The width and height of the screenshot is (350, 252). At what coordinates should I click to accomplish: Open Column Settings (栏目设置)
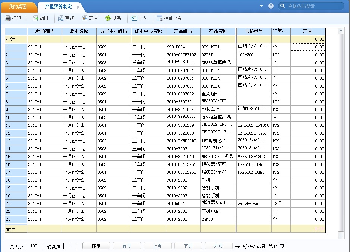tap(169, 18)
